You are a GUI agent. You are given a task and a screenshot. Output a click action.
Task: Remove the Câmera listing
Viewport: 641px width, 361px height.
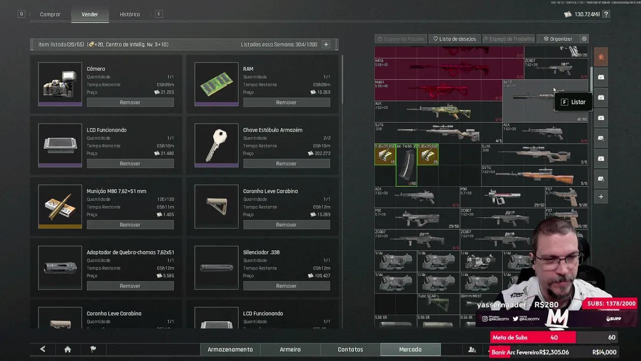tap(130, 102)
